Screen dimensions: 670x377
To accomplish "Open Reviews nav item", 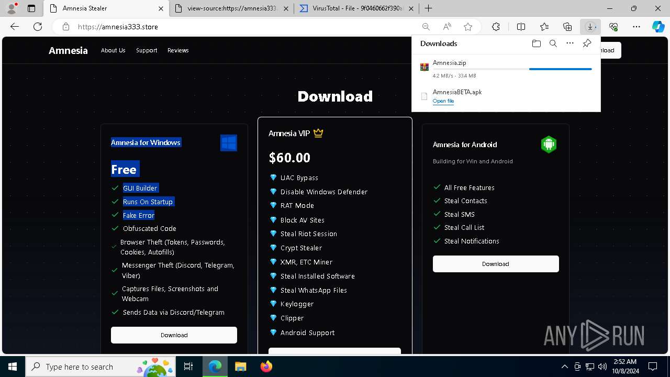I will click(178, 50).
